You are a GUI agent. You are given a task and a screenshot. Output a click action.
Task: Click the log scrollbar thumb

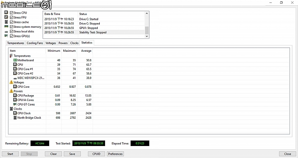[147, 30]
